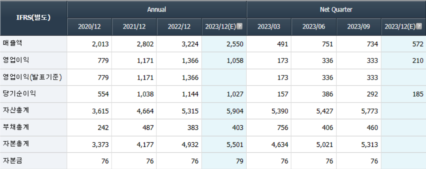Image resolution: width=426 pixels, height=169 pixels.
Task: Select the Net Quarter header group
Action: click(x=336, y=10)
